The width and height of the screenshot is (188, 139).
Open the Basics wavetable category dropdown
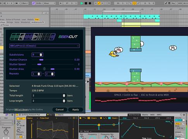[x=33, y=118]
